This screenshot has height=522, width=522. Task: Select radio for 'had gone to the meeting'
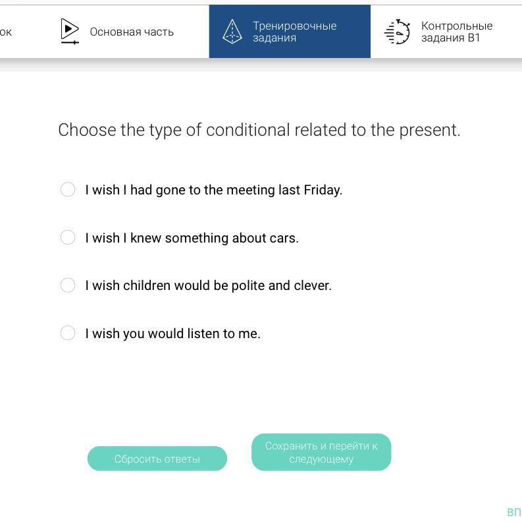point(68,190)
